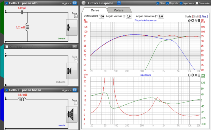Open the list menu icon on the Impedenza graph
The width and height of the screenshot is (211, 130).
[x=199, y=75]
